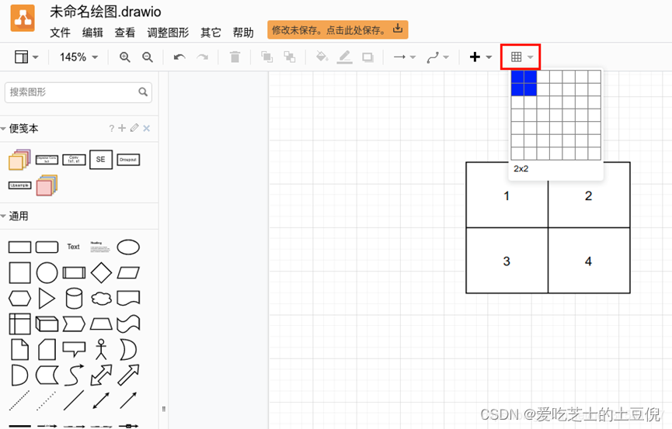Select the rounded rectangle shape
Viewport: 672px width, 429px height.
click(x=47, y=247)
